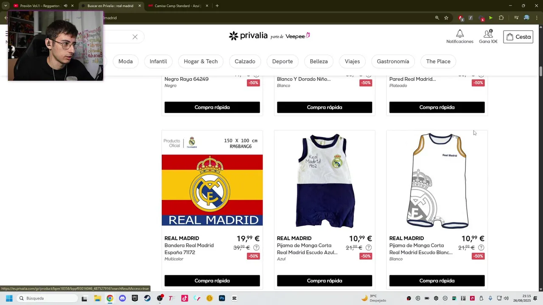
Task: Compra rápida for Pared Real Madrid item
Action: click(x=437, y=107)
